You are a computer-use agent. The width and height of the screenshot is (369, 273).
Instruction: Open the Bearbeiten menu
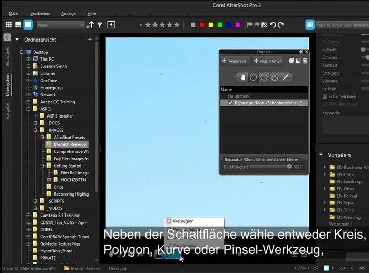pyautogui.click(x=40, y=13)
